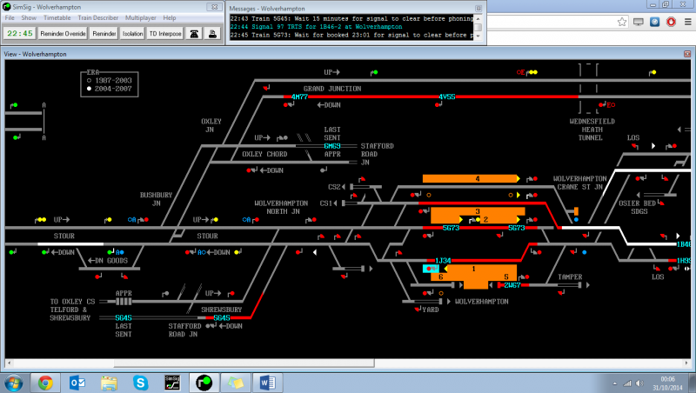Click the Train 5G73 wait message

pos(352,35)
